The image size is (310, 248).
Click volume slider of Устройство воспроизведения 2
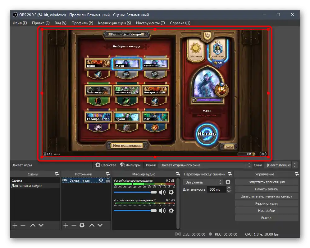tap(135, 211)
